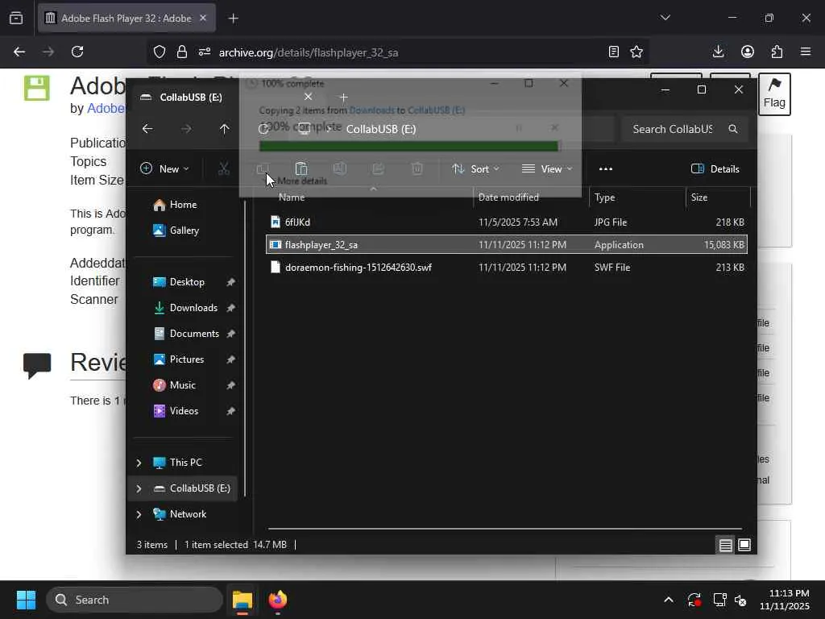
Task: Open the Firefox downloads panel
Action: pos(718,52)
